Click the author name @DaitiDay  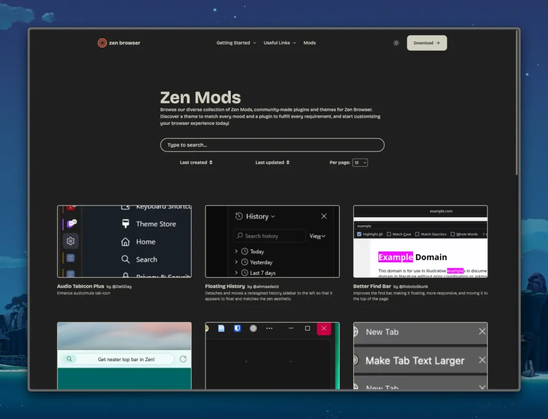pyautogui.click(x=121, y=286)
